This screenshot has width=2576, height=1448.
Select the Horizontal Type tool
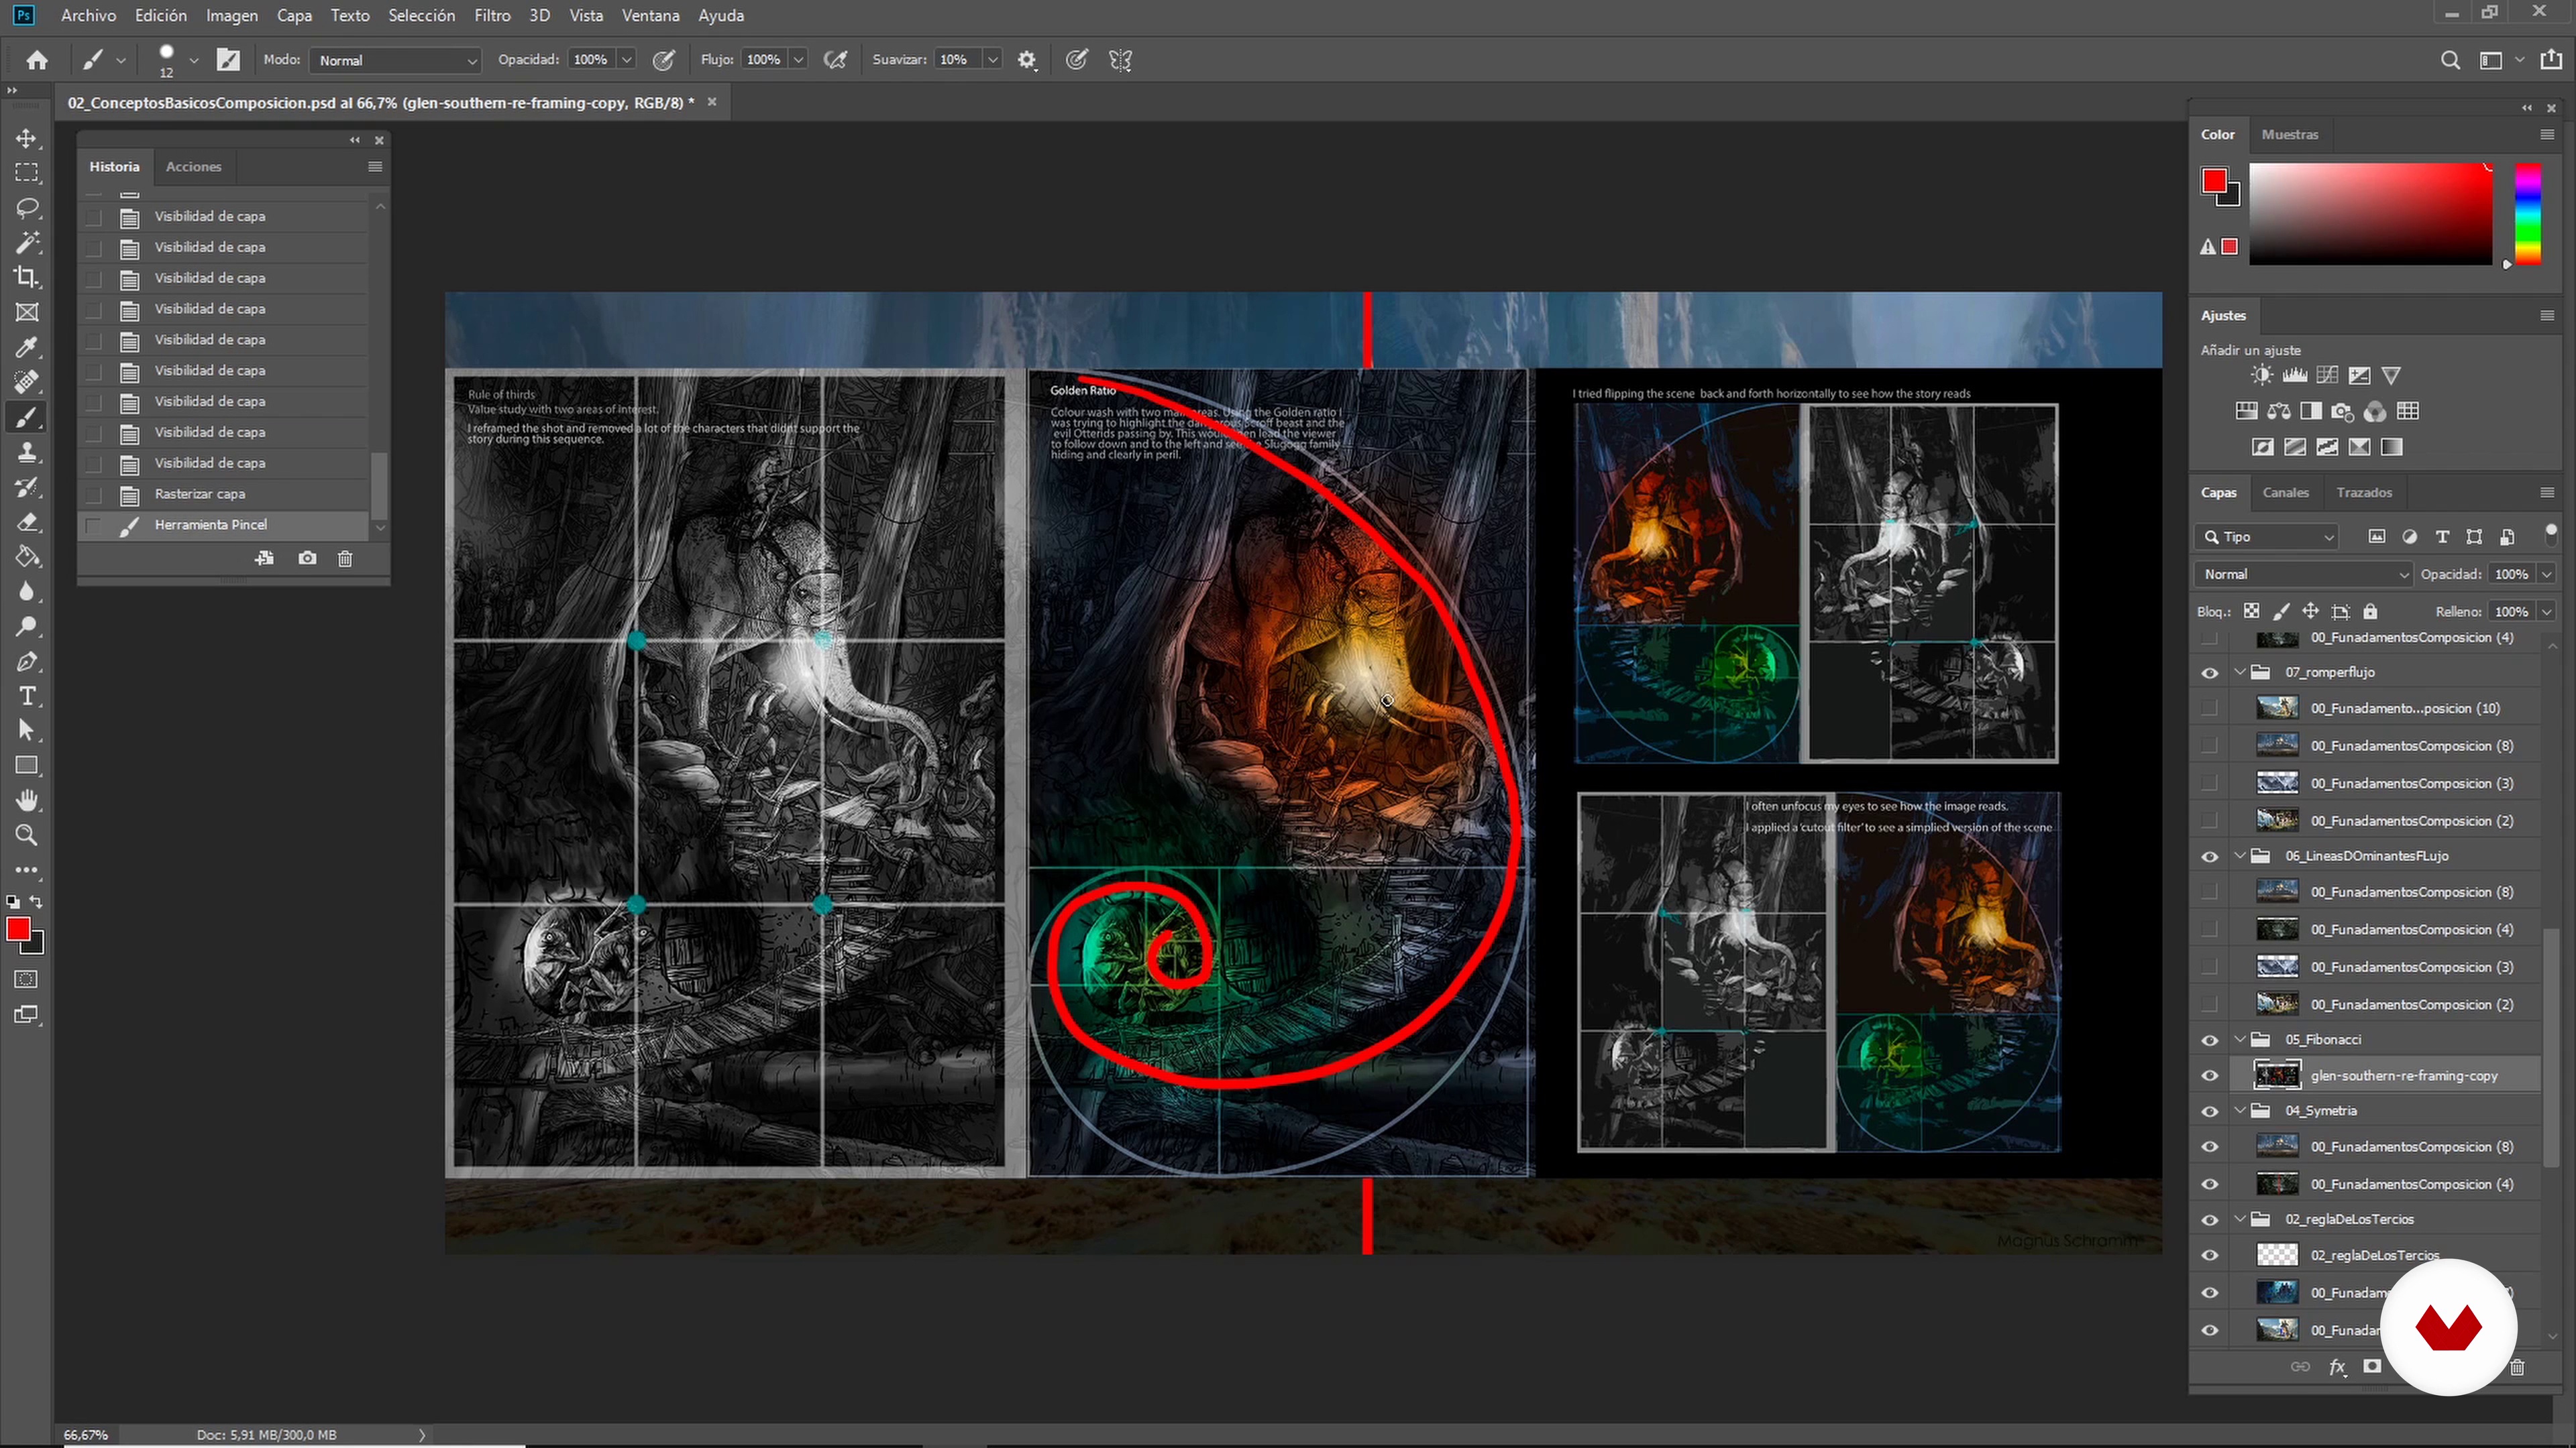(x=27, y=697)
